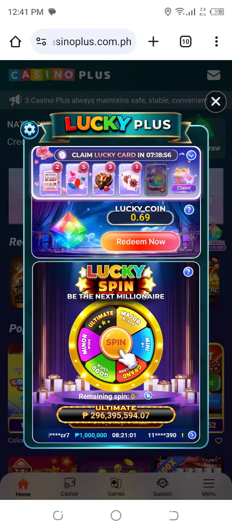Tap the Lucky Spin help question mark
The height and width of the screenshot is (531, 232).
[x=188, y=272]
